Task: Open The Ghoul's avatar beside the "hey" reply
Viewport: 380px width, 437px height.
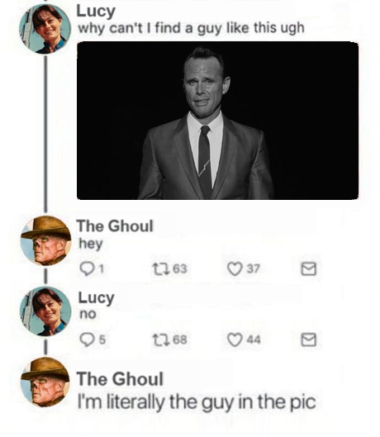Action: pos(45,240)
